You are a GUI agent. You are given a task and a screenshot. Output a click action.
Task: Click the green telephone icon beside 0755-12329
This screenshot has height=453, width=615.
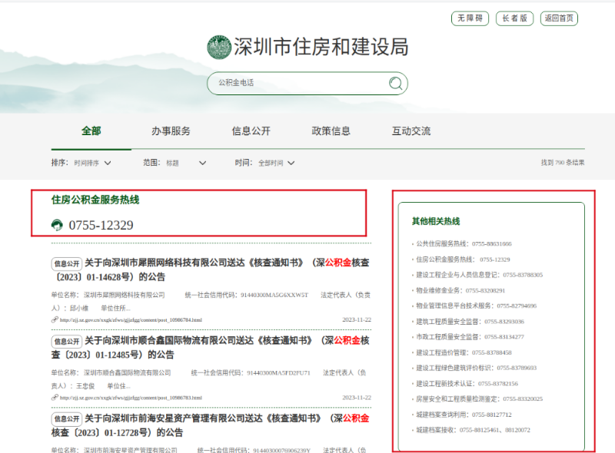(57, 225)
